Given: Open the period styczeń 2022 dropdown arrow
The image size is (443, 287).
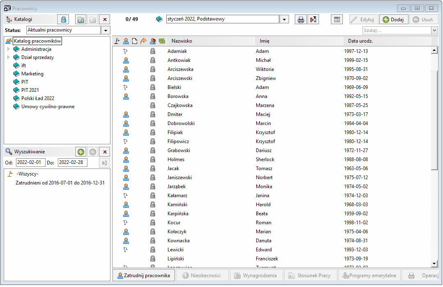Looking at the screenshot, I should click(284, 19).
